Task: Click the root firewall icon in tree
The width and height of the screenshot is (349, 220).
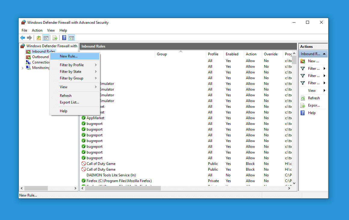Action: click(23, 46)
